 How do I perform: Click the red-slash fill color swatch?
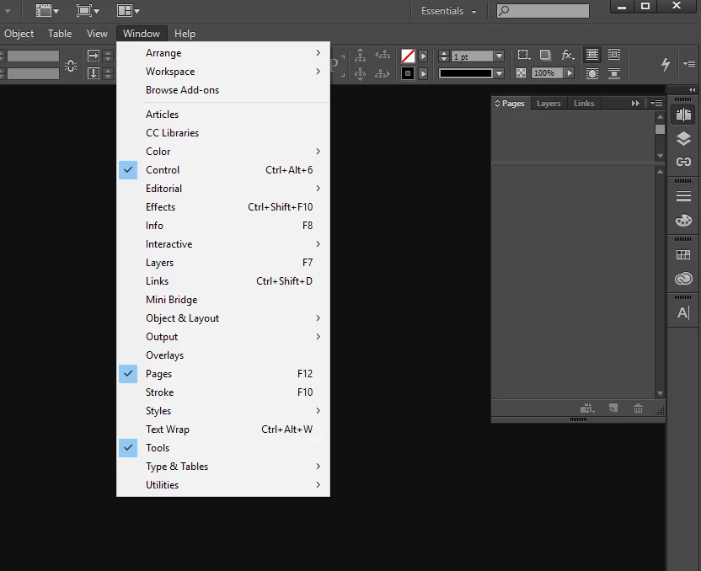pos(408,56)
